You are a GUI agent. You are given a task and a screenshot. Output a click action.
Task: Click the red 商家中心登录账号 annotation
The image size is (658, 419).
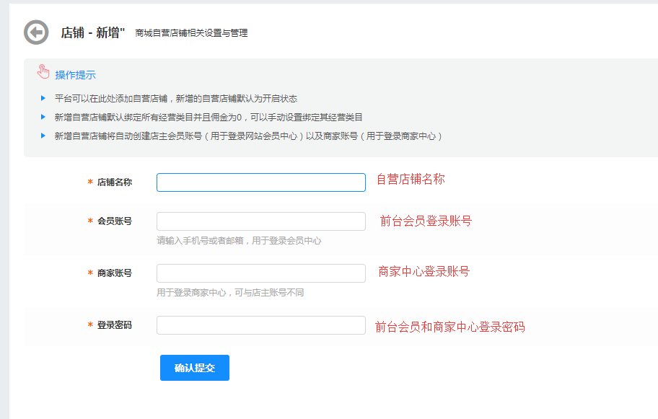point(424,271)
